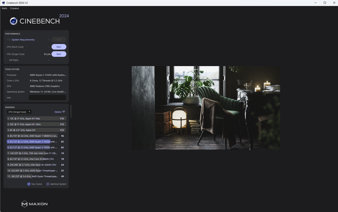The height and width of the screenshot is (212, 338).
Task: Open the Справка menu
Action: (14, 8)
